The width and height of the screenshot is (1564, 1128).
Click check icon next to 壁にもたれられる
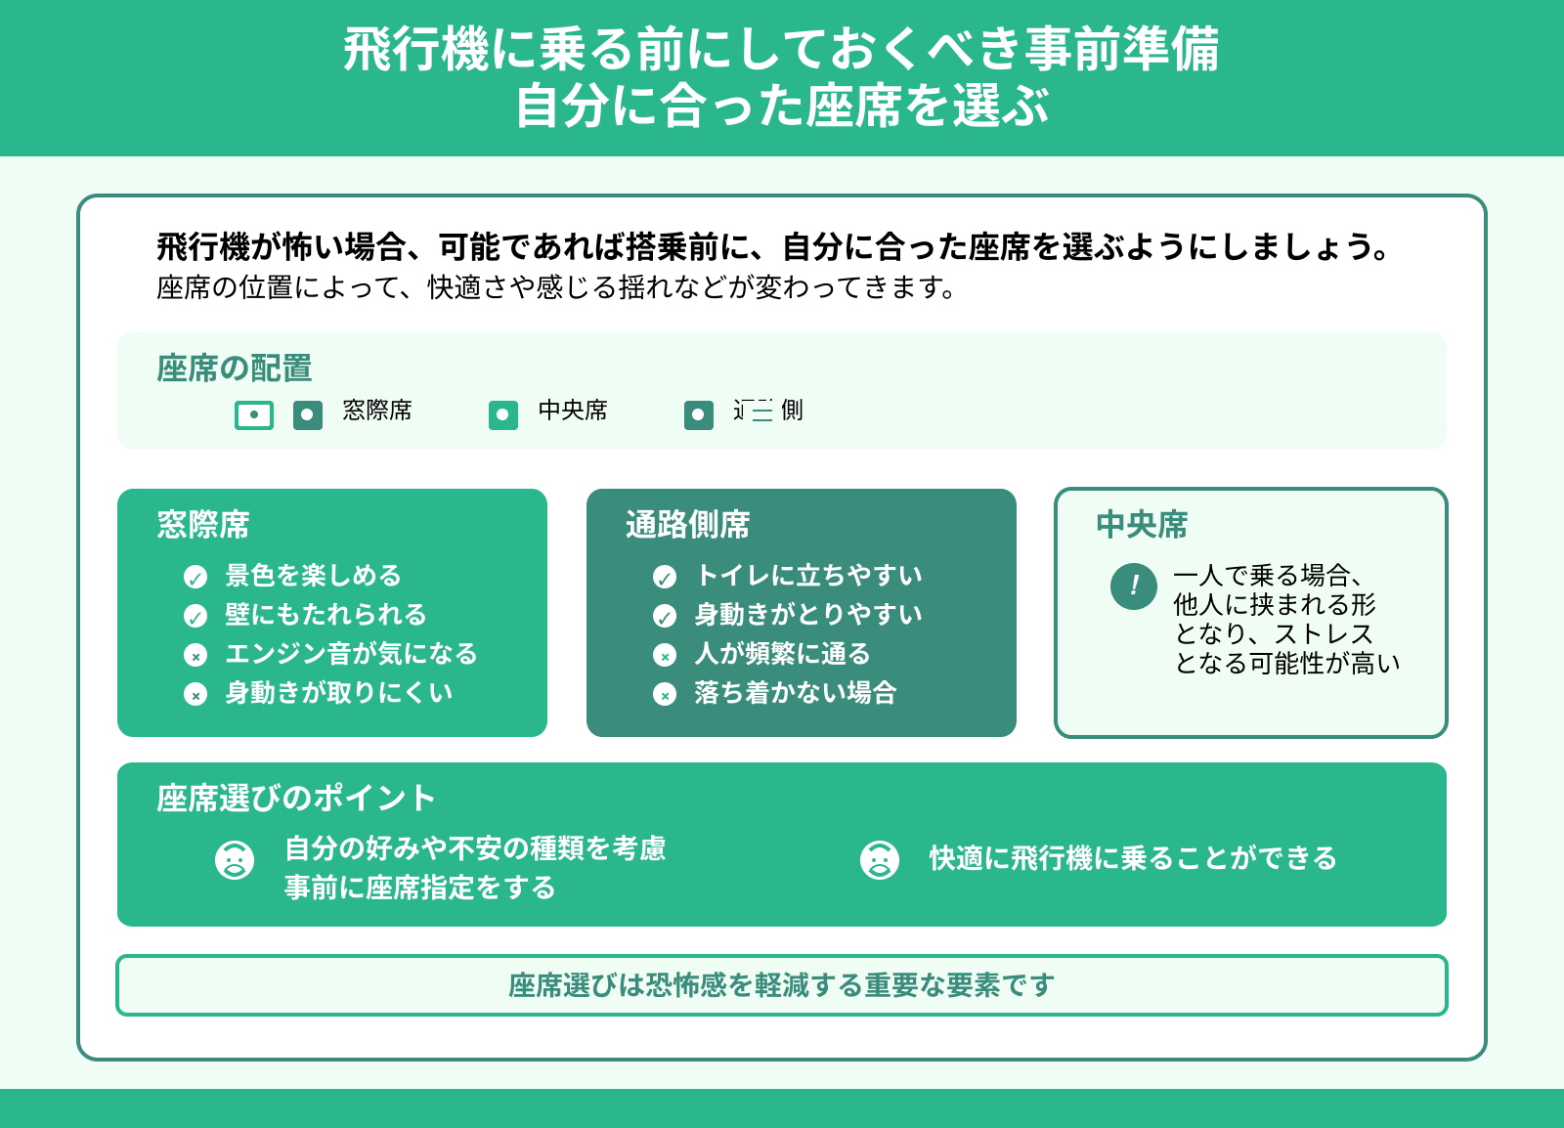click(x=195, y=616)
